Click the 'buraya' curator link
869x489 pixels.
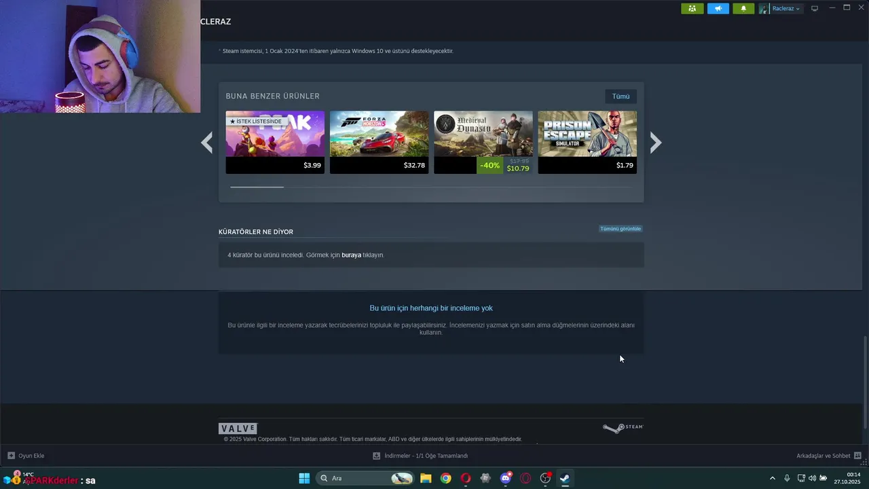(351, 255)
